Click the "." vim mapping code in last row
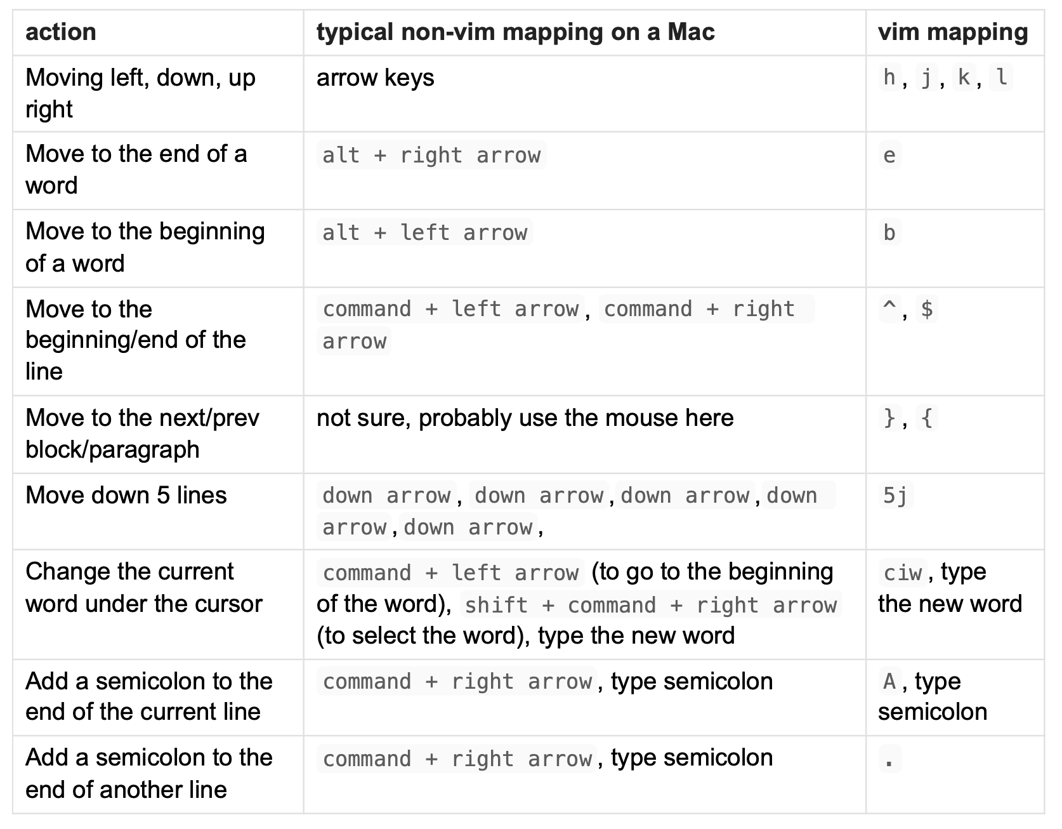Screen dimensions: 1062x829 pos(889,759)
